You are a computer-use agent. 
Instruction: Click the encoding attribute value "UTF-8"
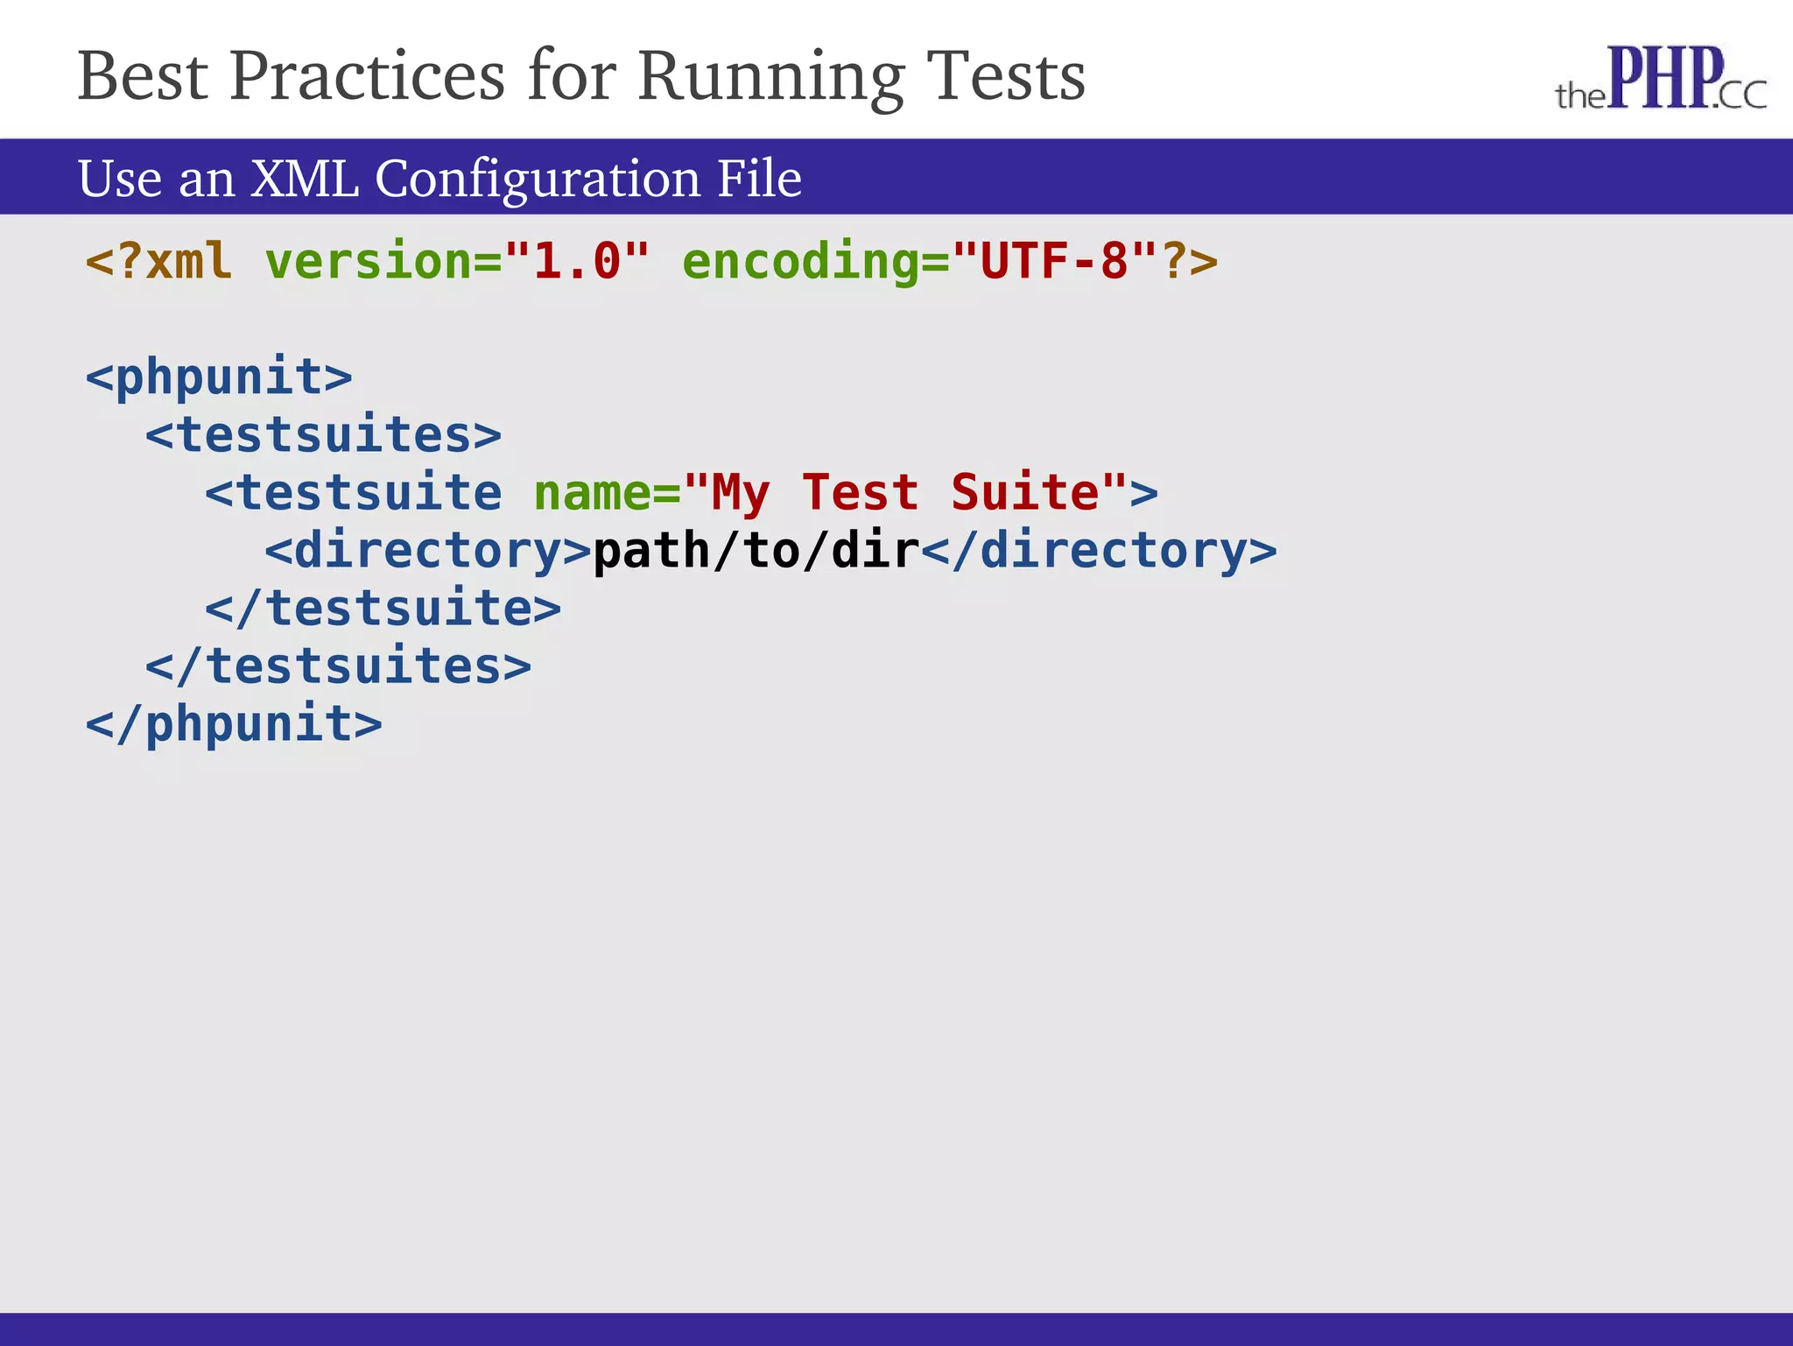(1054, 261)
